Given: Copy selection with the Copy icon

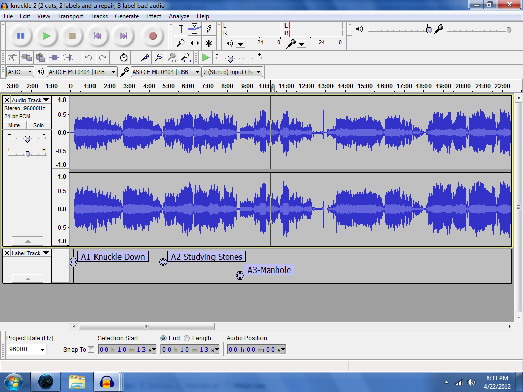Looking at the screenshot, I should pyautogui.click(x=27, y=57).
